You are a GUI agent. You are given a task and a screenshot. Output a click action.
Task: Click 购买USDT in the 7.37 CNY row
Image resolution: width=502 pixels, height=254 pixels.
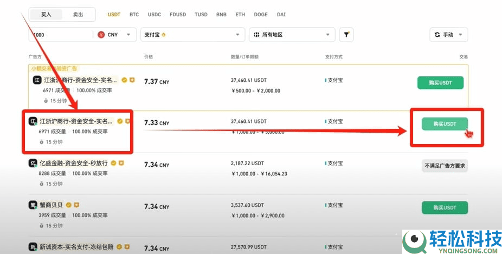(440, 82)
